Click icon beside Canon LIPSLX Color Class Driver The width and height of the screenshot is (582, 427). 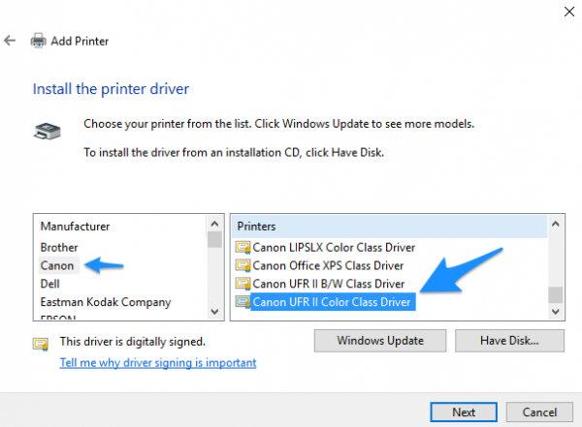[x=243, y=247]
